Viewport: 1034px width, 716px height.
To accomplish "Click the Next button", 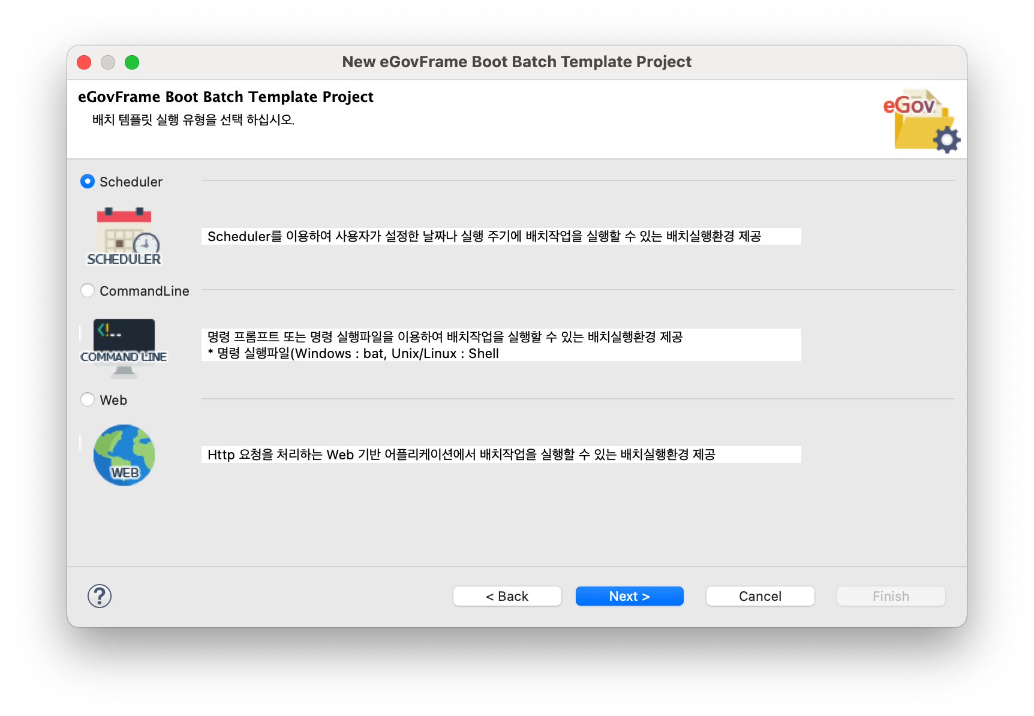I will pos(629,596).
